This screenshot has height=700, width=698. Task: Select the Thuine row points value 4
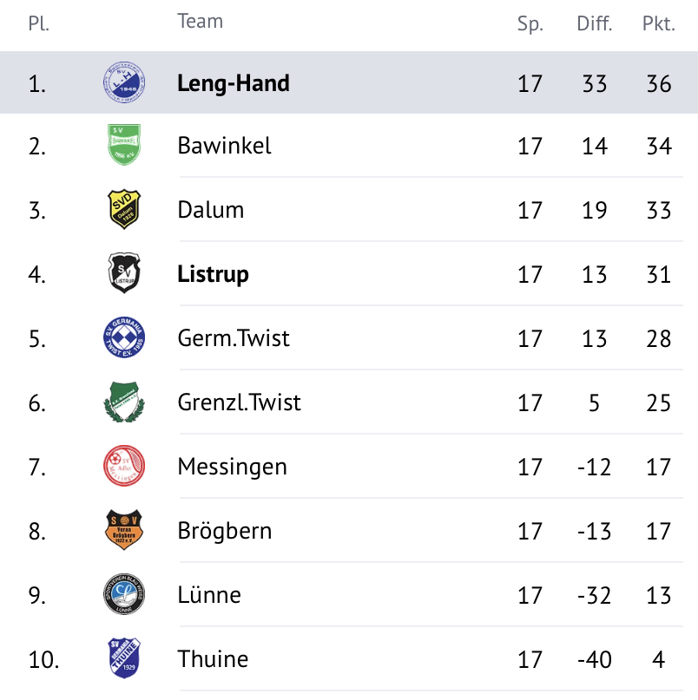(659, 659)
